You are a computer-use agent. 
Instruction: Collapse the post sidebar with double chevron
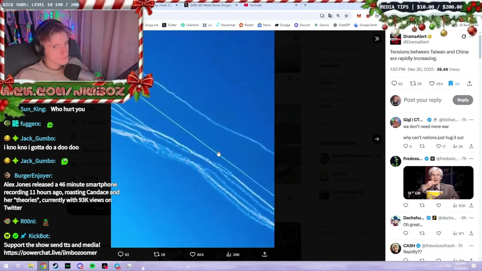point(377,39)
